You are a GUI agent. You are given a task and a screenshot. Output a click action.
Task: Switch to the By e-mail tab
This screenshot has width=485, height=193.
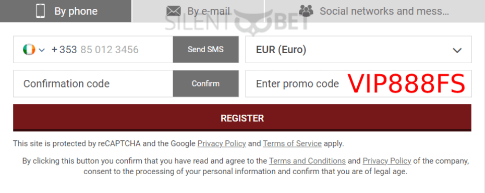(x=198, y=11)
